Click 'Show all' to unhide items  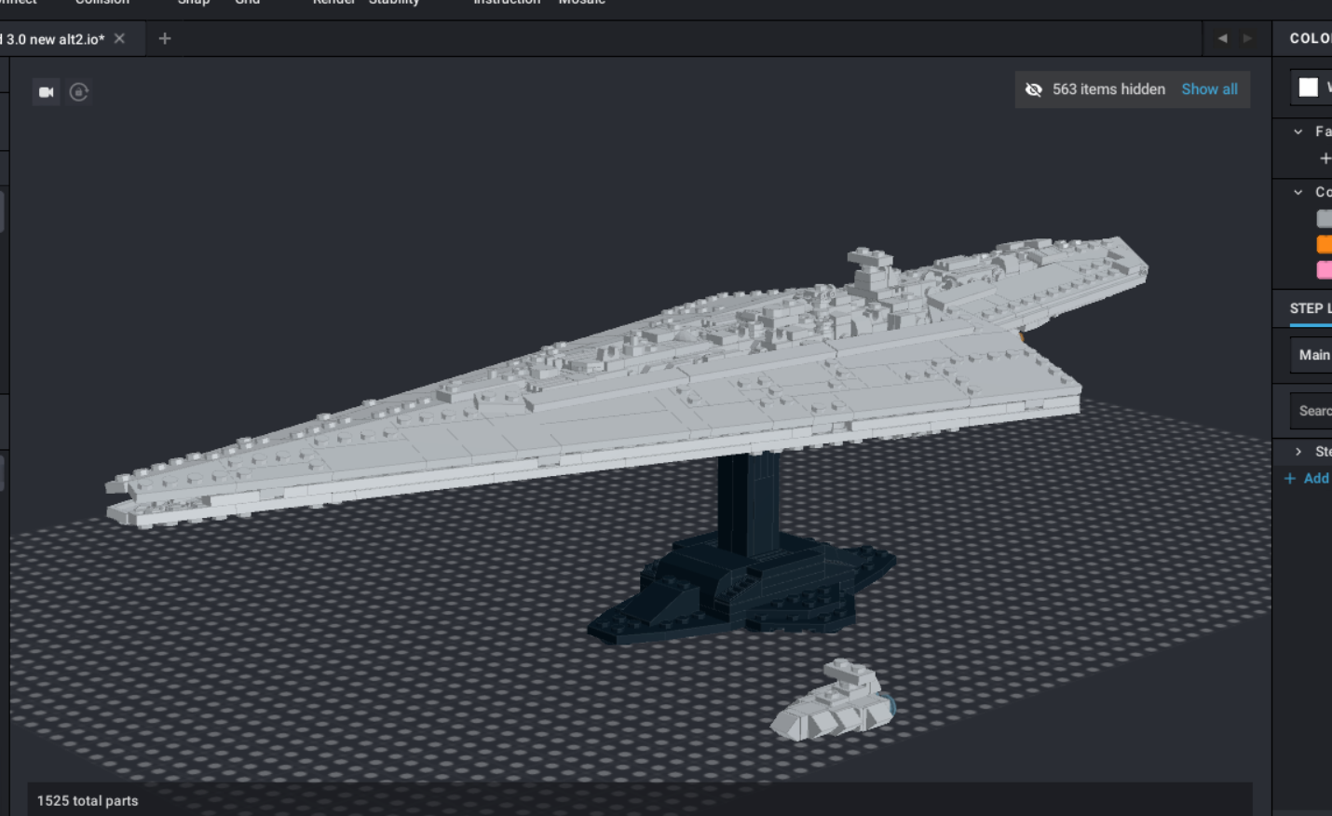1209,89
